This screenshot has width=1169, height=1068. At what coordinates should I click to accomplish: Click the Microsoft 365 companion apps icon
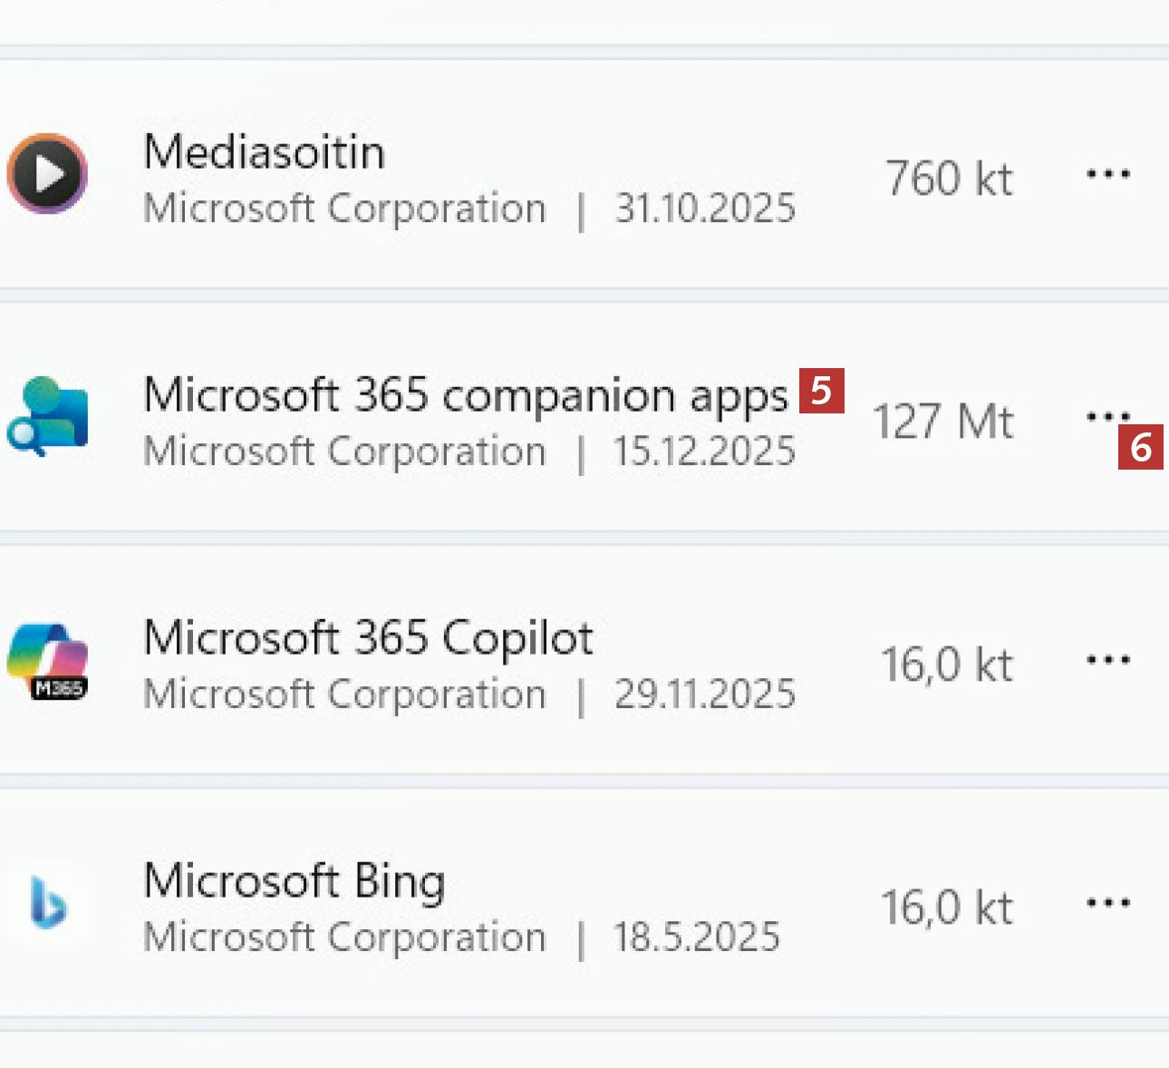(x=47, y=416)
